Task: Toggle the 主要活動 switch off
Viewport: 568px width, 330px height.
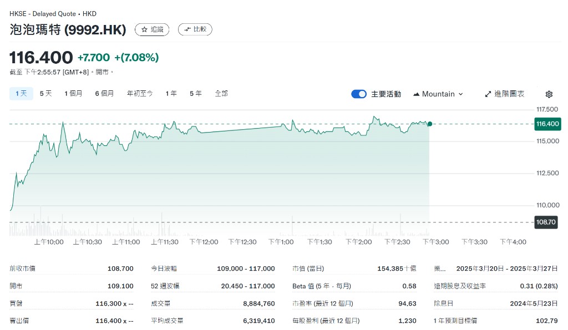Action: (x=359, y=94)
